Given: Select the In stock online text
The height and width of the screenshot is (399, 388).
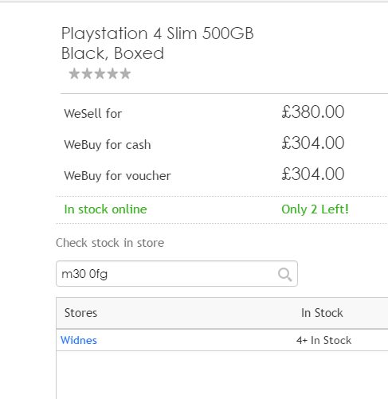Looking at the screenshot, I should pyautogui.click(x=105, y=209).
